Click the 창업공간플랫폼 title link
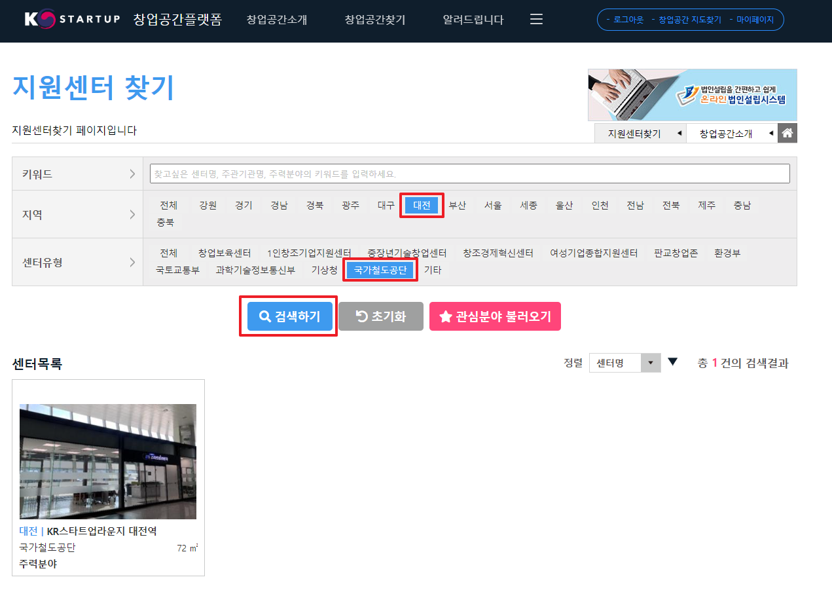 coord(177,19)
